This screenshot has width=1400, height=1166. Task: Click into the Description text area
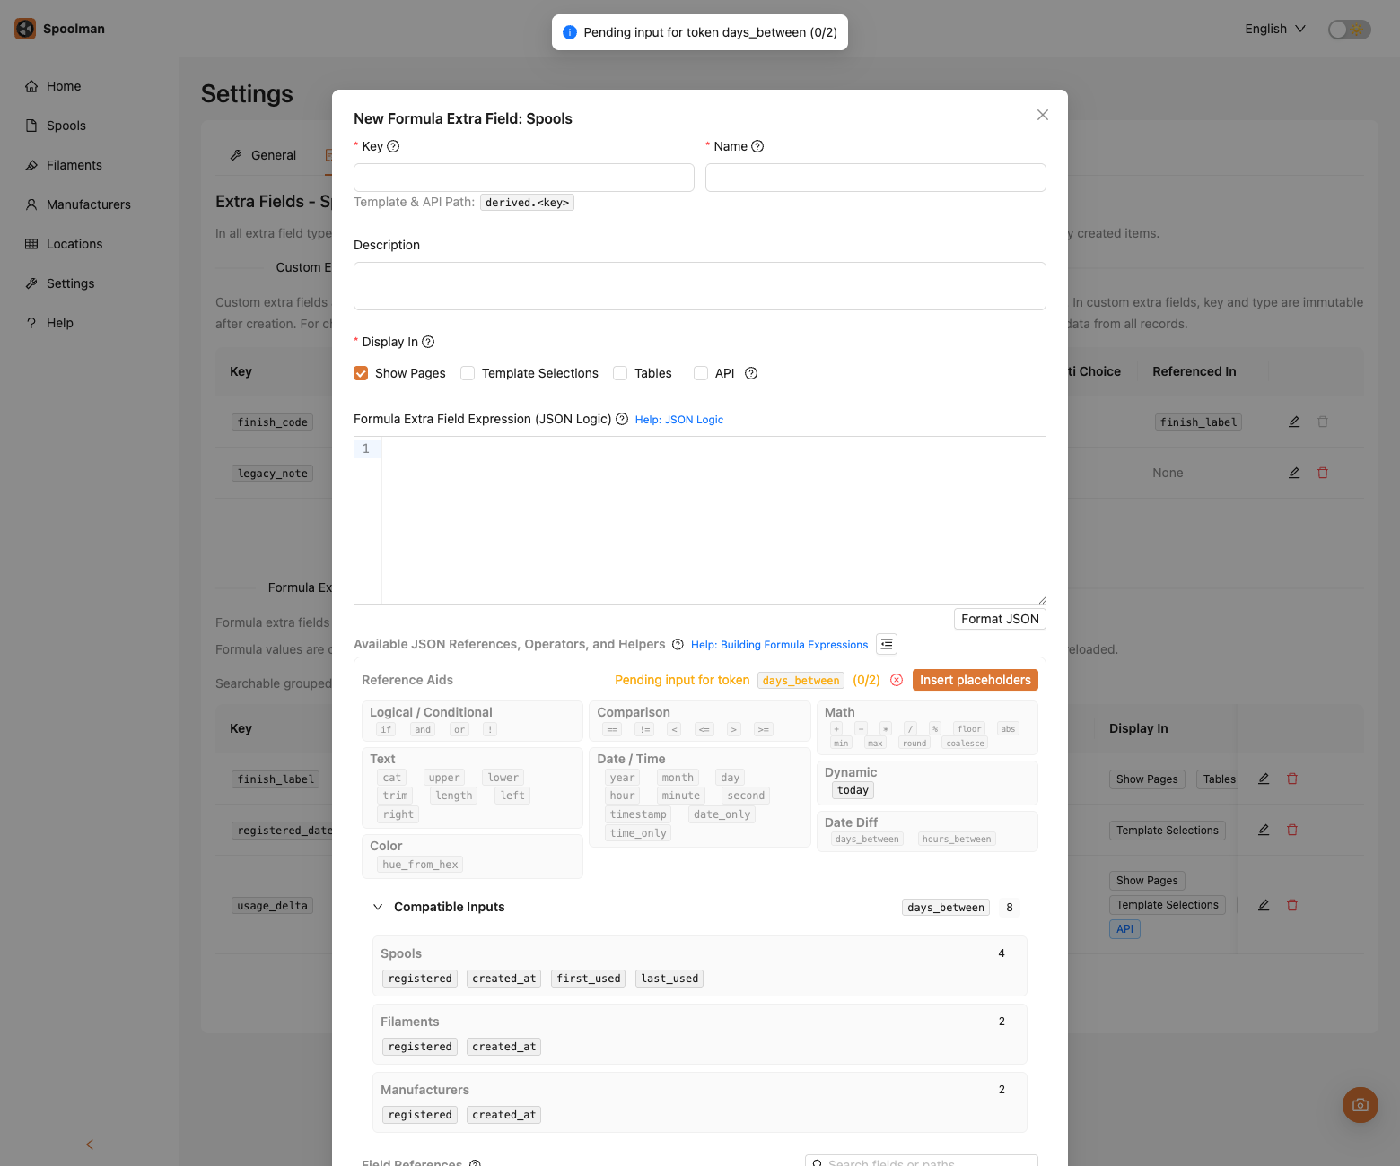click(x=700, y=286)
